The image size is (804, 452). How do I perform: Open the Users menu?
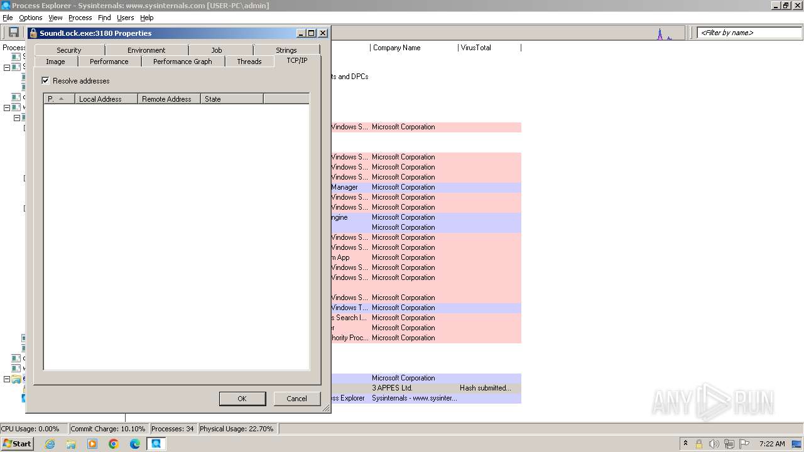point(125,18)
